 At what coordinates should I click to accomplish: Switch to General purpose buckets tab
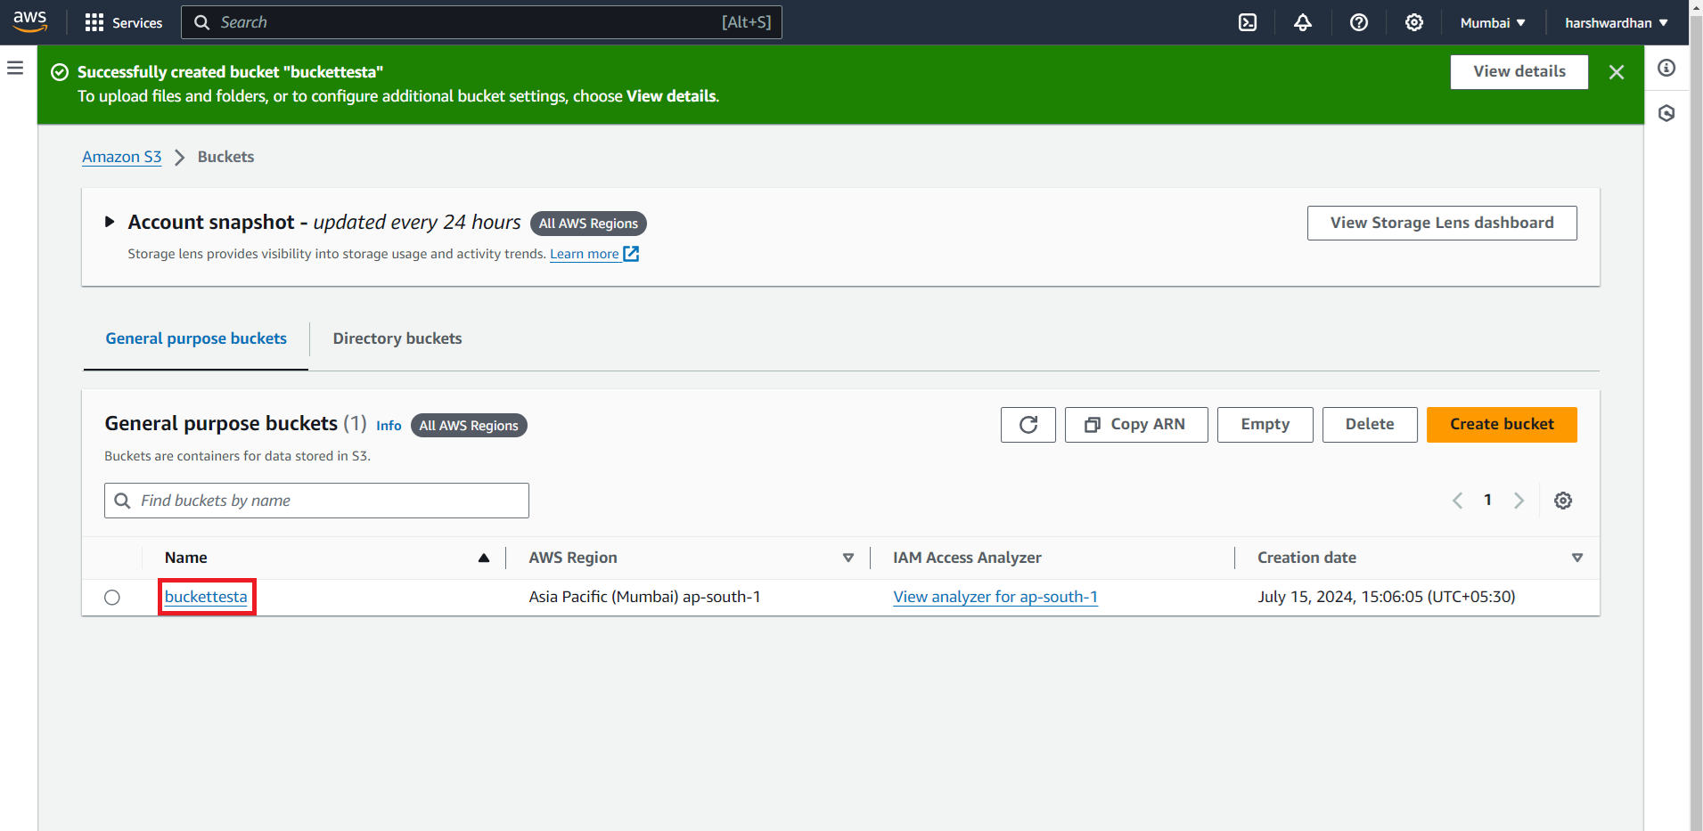pyautogui.click(x=196, y=338)
